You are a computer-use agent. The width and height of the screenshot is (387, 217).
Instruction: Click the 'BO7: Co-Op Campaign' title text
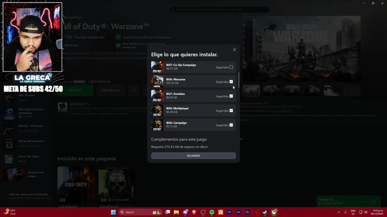click(x=181, y=65)
